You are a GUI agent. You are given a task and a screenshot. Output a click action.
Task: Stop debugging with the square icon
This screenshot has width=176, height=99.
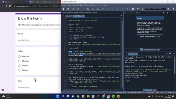[128, 9]
